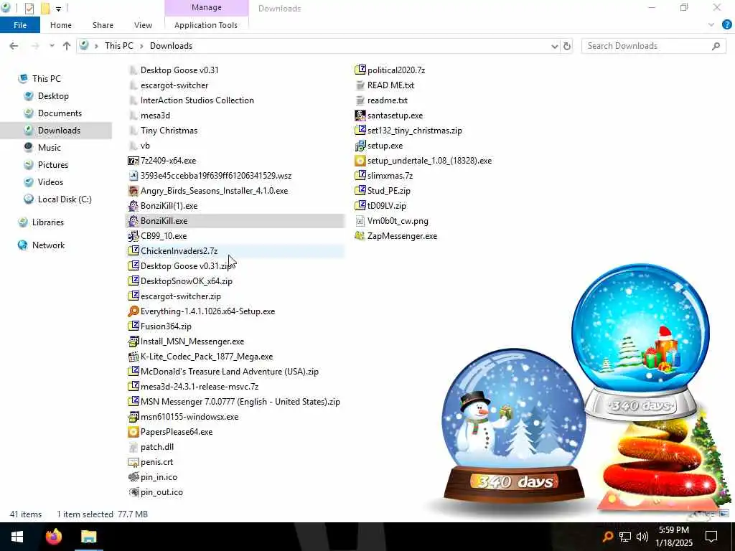Select the Vm0b0t_cw.png image icon
735x551 pixels.
[360, 221]
